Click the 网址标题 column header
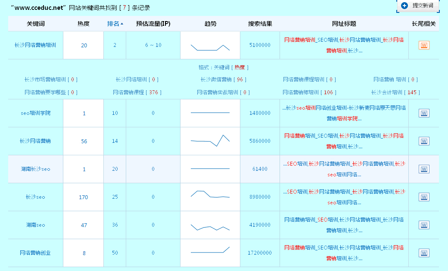448x271 pixels. pos(345,23)
